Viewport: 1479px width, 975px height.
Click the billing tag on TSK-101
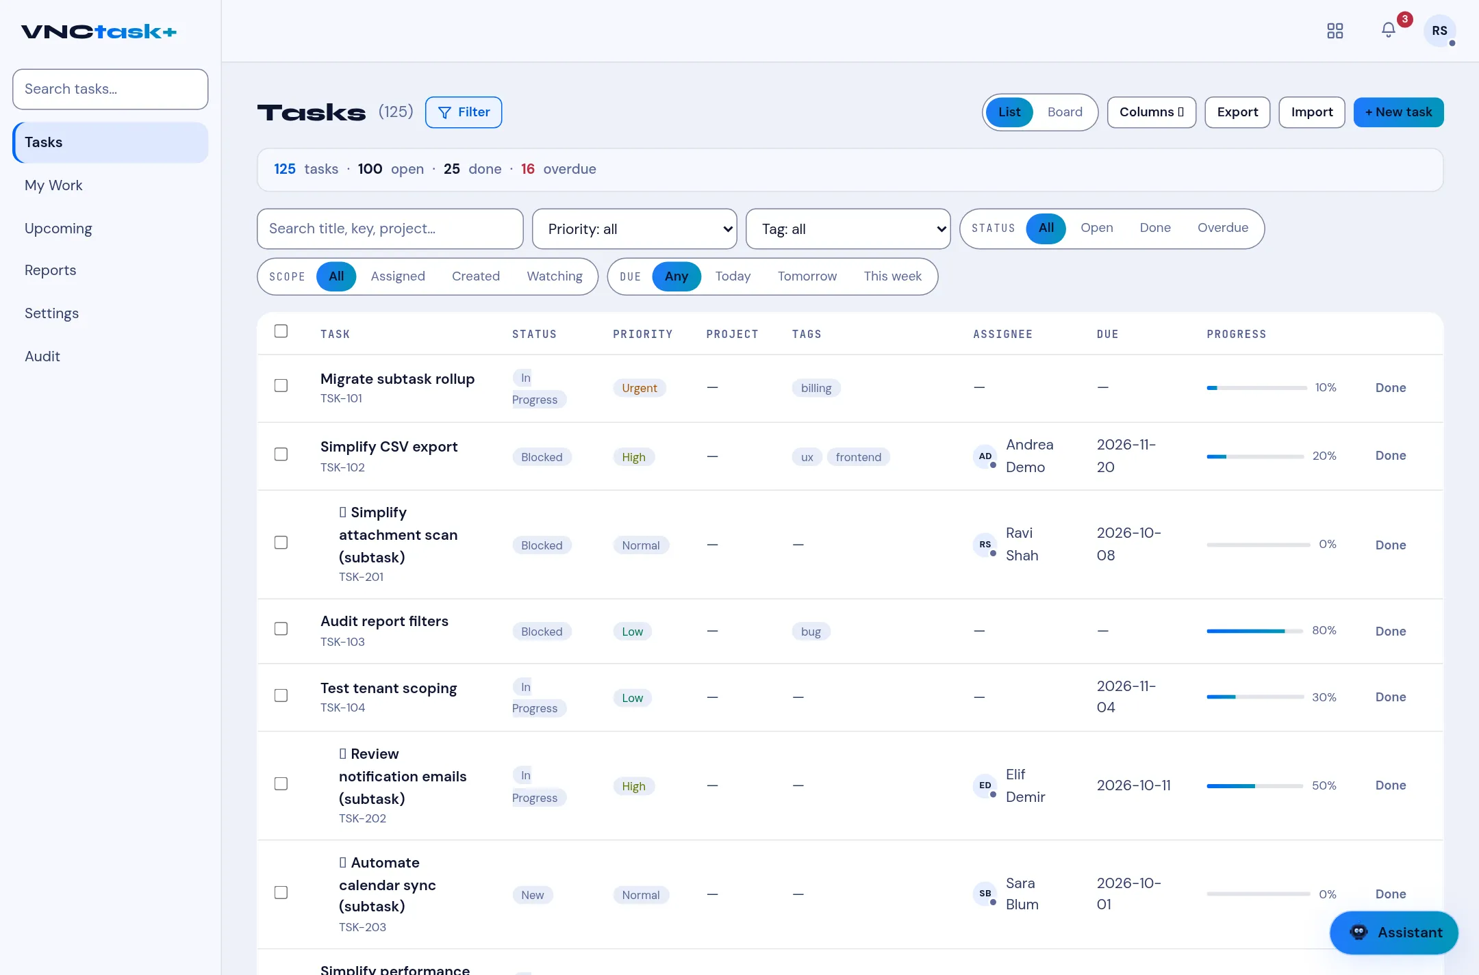[816, 389]
